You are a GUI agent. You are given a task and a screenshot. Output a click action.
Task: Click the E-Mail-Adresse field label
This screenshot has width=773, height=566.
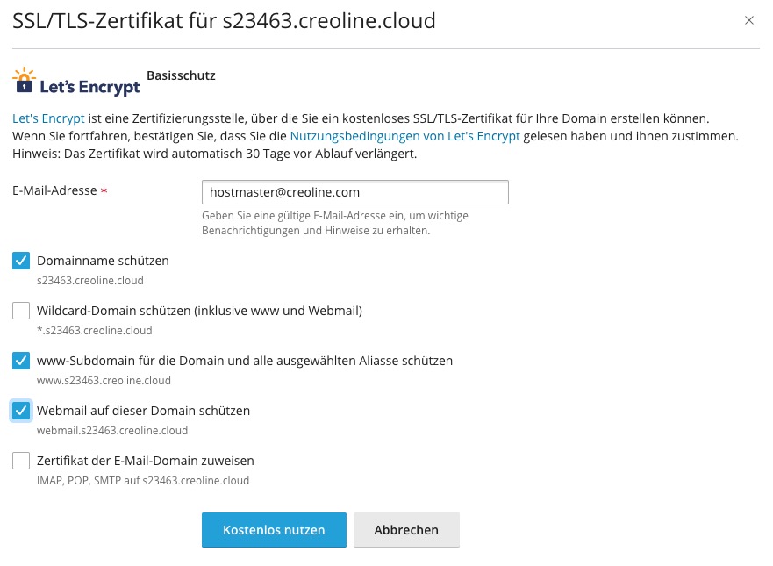54,190
